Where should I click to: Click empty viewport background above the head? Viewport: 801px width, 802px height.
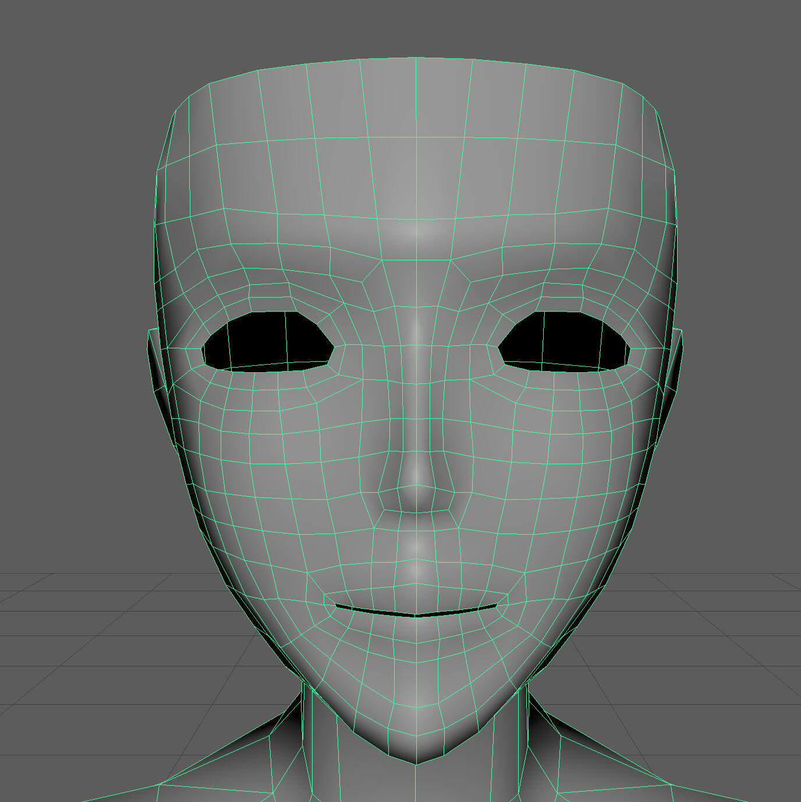coord(407,26)
